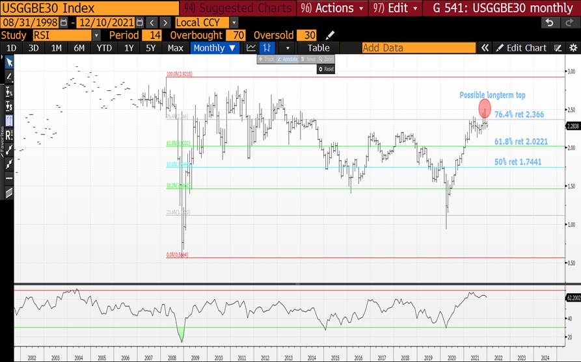Switch to line chart type
The image size is (581, 362).
[x=251, y=48]
